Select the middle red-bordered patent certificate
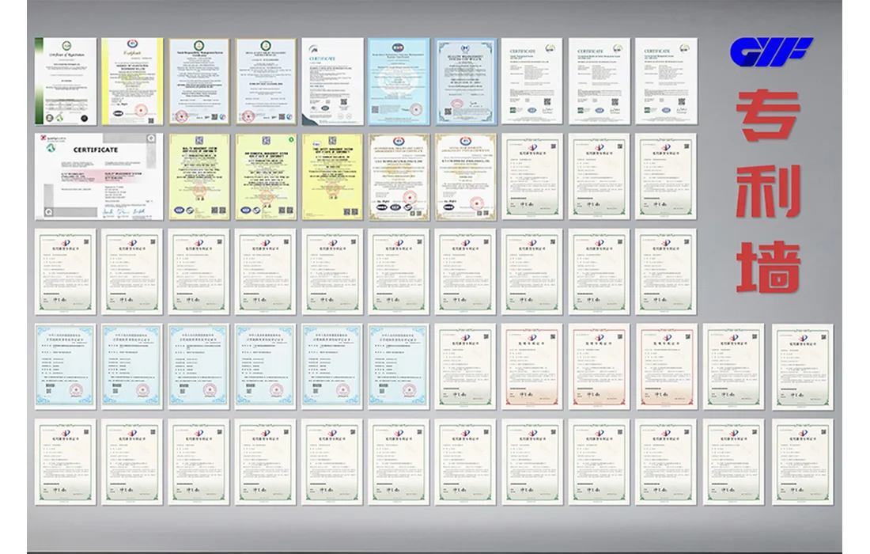 tap(600, 366)
